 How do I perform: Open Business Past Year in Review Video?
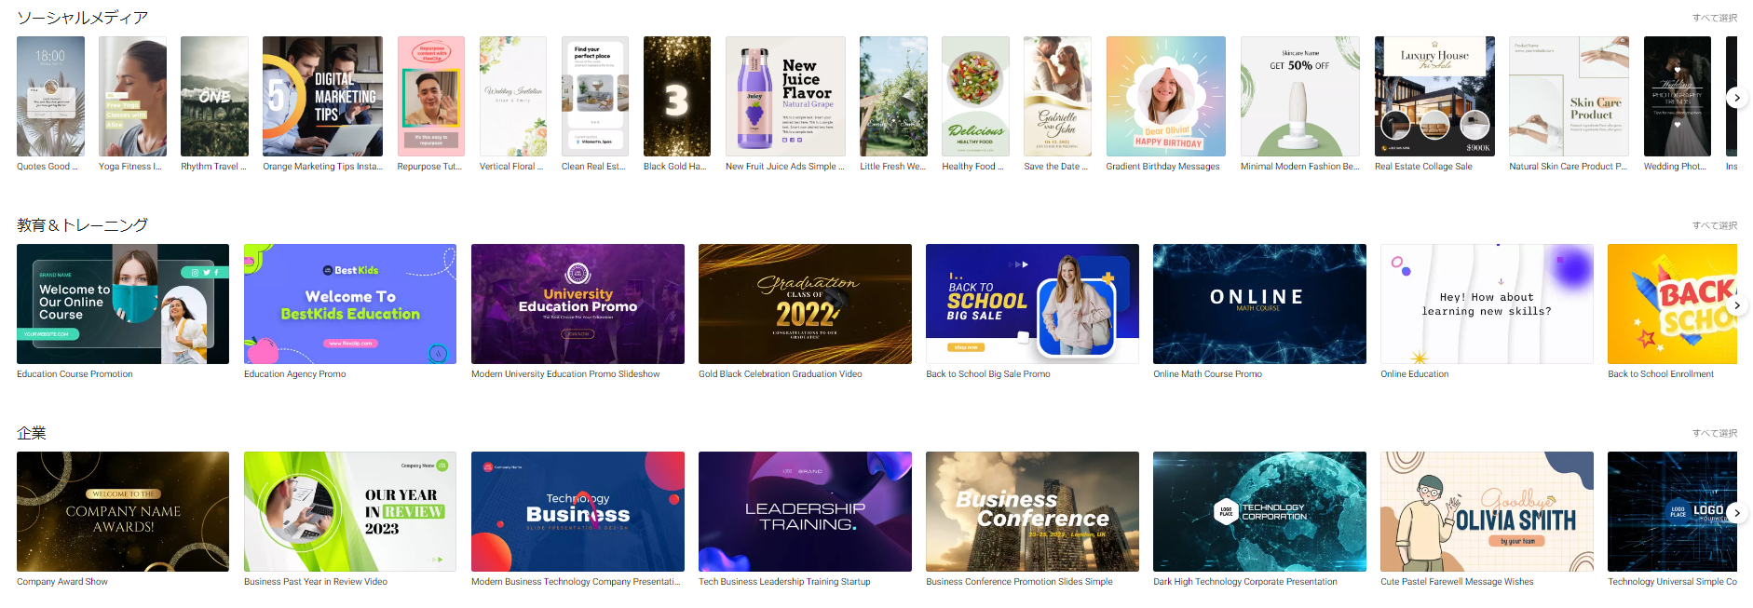coord(350,512)
